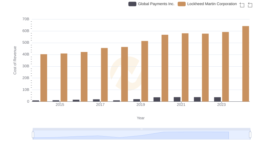This screenshot has height=147, width=256.
Task: Select the Lockheed Martin bar for 2015
Action: pyautogui.click(x=64, y=77)
